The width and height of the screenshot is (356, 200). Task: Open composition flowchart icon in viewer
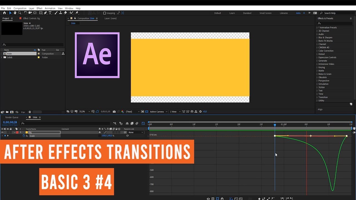[x=196, y=112]
